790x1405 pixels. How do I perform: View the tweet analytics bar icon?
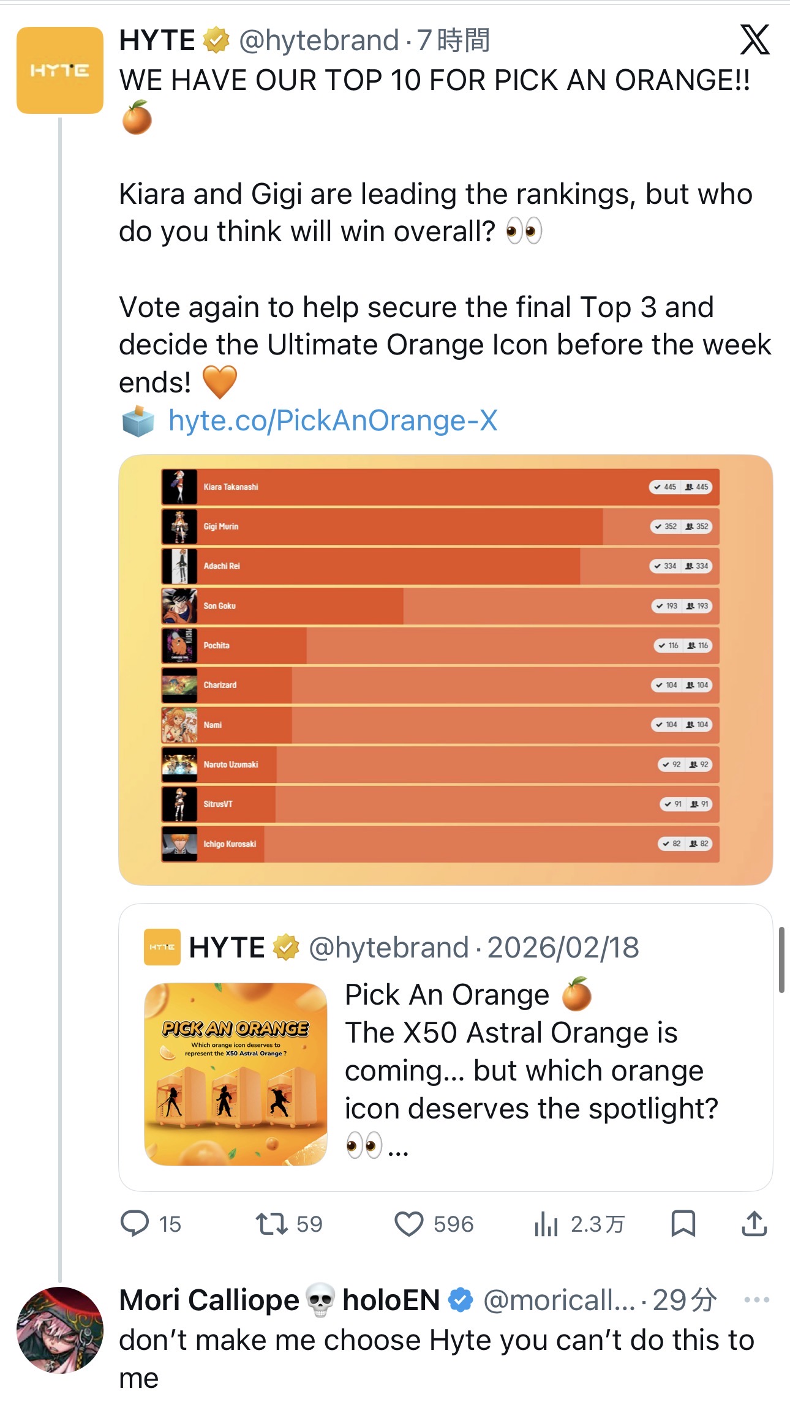(x=546, y=1223)
